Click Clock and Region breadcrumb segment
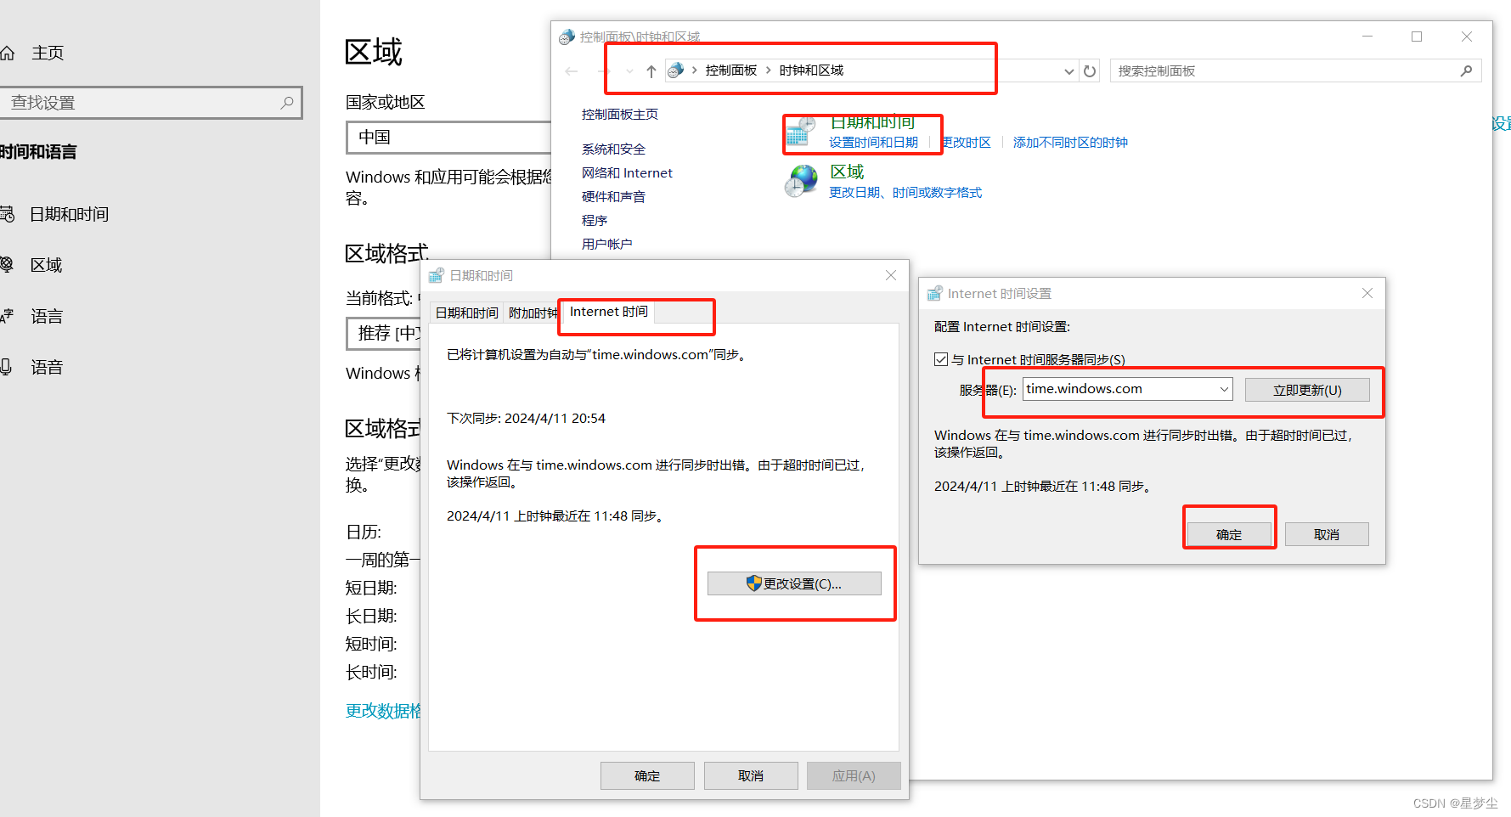Screen dimensions: 1511x817 (811, 70)
